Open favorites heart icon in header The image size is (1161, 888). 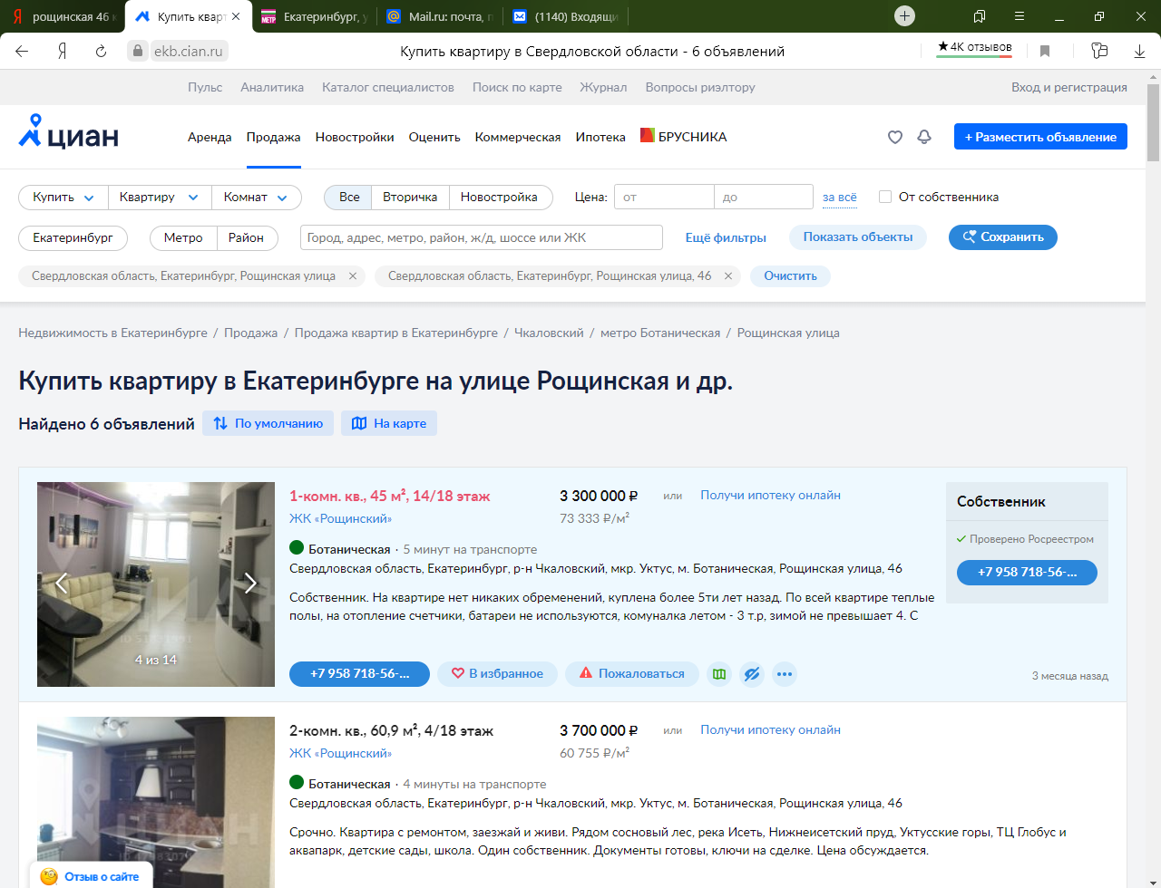click(895, 137)
